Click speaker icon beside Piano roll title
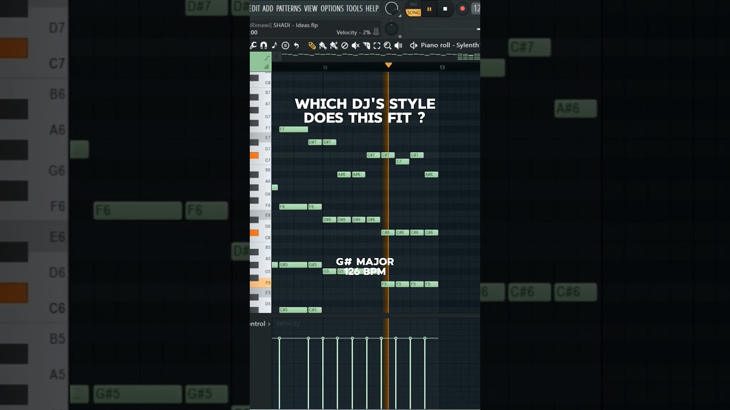This screenshot has width=730, height=410. (x=414, y=46)
